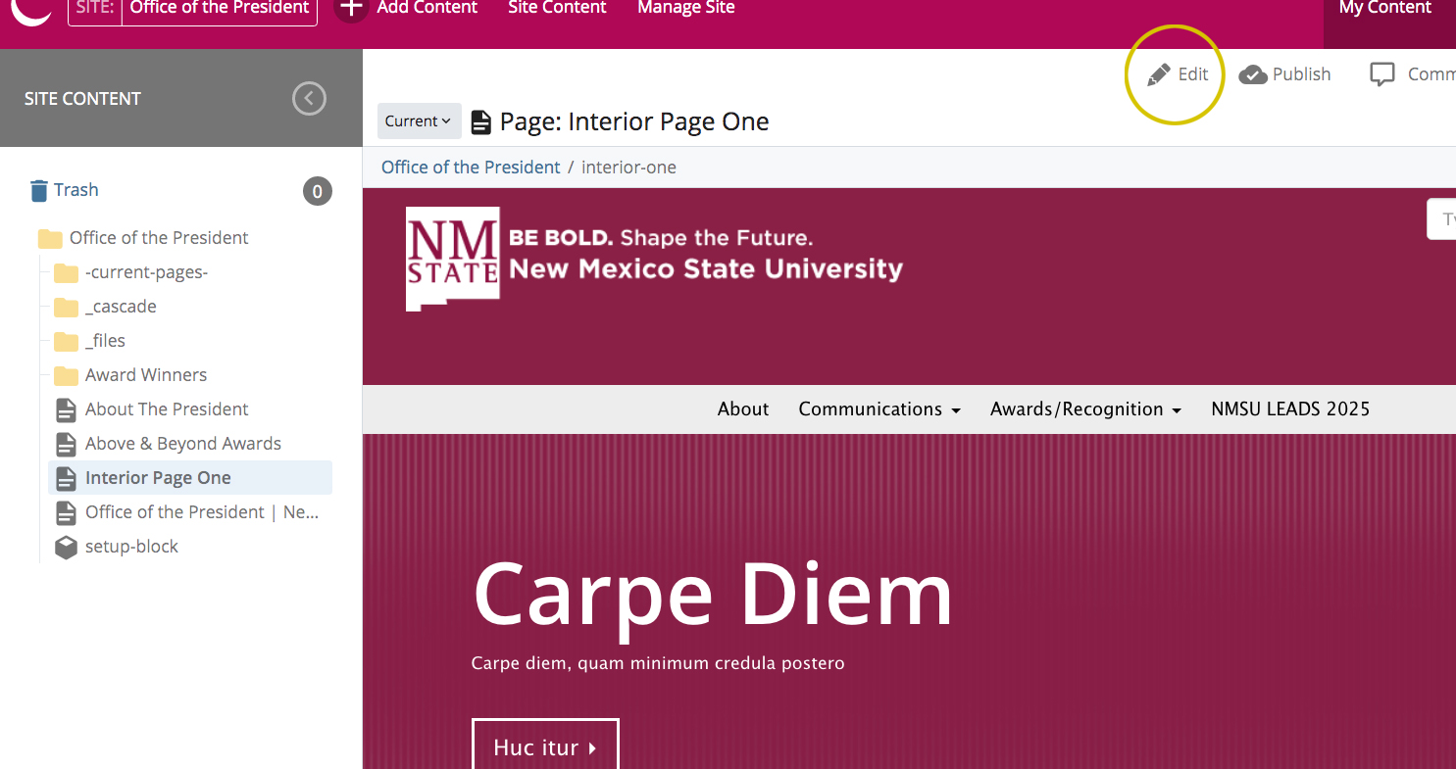
Task: Click the Trash bin icon
Action: pyautogui.click(x=39, y=190)
